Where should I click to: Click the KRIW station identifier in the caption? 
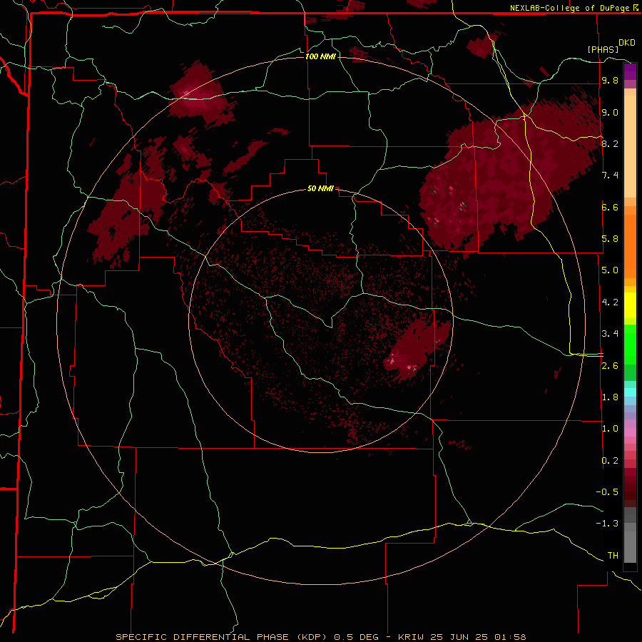412,637
